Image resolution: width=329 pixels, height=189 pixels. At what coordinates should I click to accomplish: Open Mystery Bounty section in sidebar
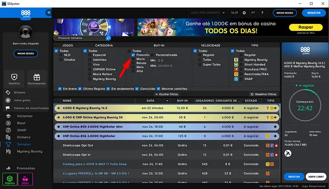pyautogui.click(x=29, y=151)
